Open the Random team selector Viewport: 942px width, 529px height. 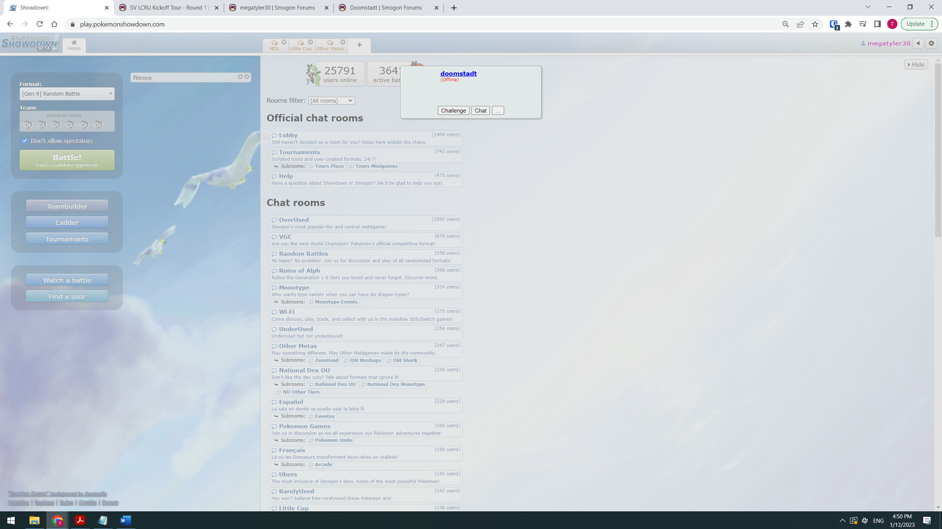point(67,121)
